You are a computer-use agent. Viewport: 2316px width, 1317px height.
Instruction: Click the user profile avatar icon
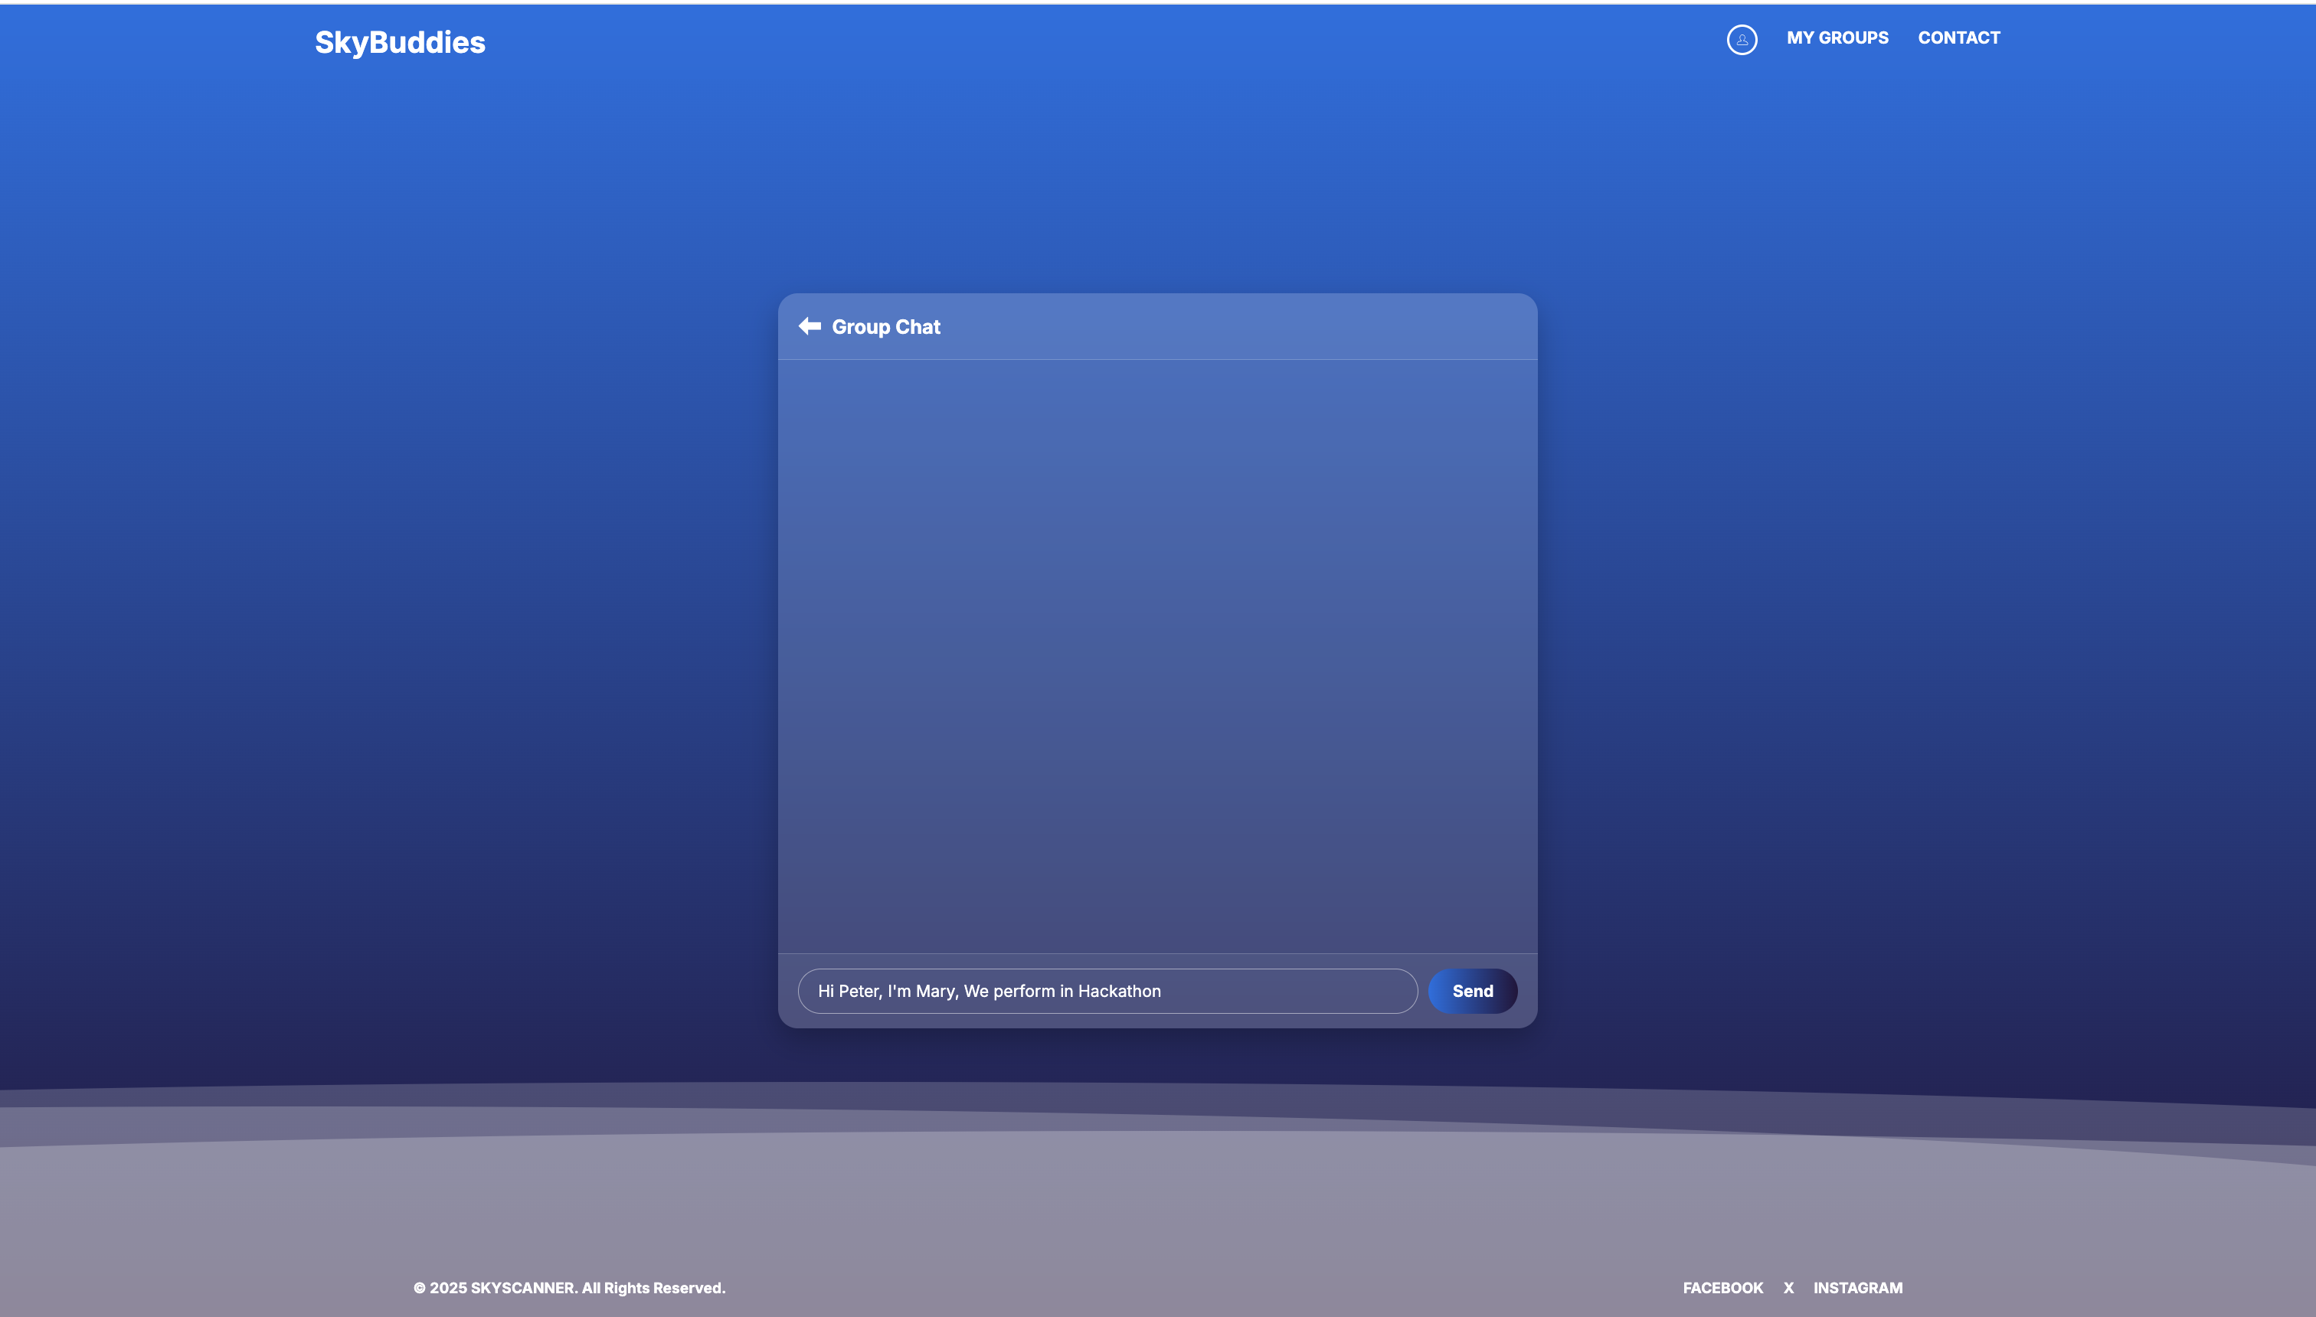pyautogui.click(x=1742, y=40)
